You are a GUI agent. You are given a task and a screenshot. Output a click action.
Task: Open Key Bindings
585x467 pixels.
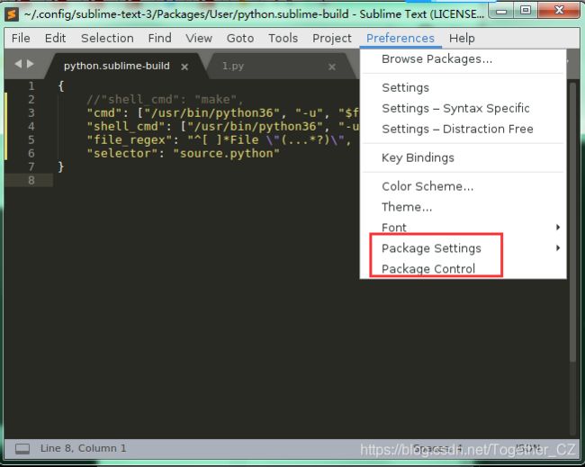click(x=463, y=157)
